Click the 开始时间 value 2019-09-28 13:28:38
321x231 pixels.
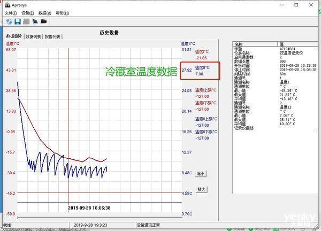point(298,65)
